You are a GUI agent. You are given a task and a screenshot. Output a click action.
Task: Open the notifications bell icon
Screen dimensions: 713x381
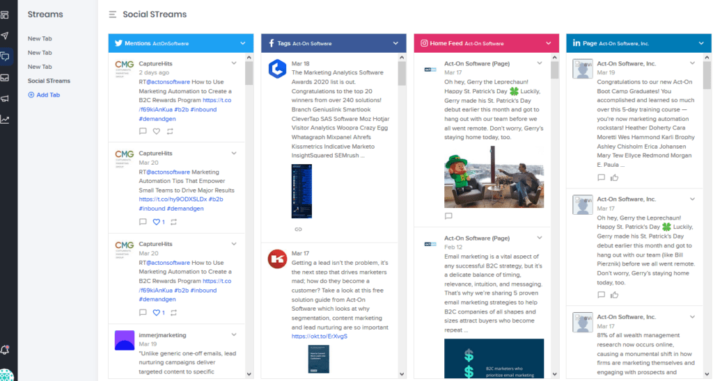click(5, 350)
